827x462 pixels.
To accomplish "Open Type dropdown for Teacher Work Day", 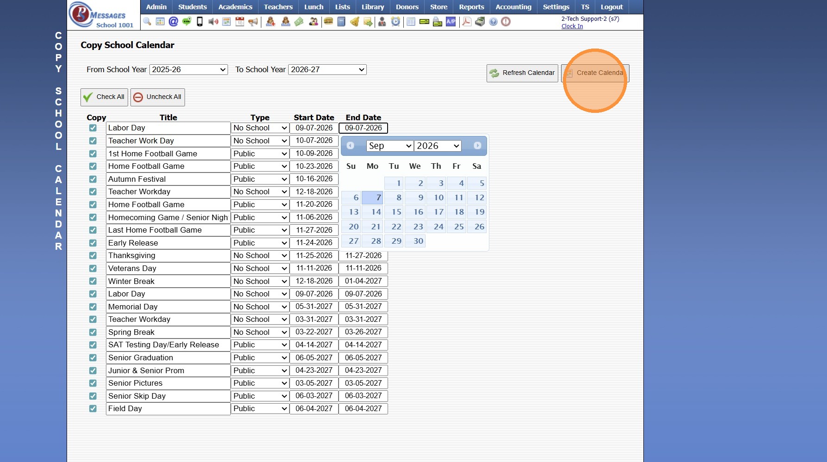I will coord(260,141).
